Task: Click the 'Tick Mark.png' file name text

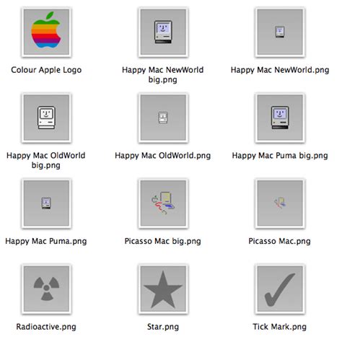Action: (x=280, y=327)
